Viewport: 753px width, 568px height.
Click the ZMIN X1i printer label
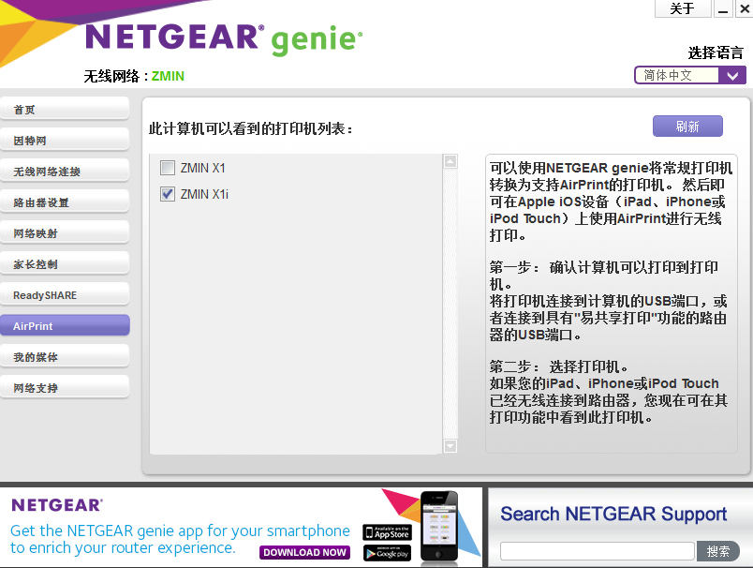click(x=204, y=194)
